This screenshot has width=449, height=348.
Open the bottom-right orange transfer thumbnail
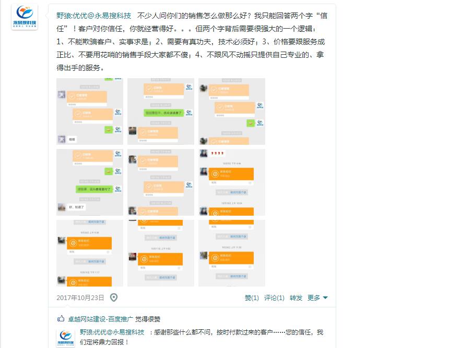pyautogui.click(x=232, y=253)
